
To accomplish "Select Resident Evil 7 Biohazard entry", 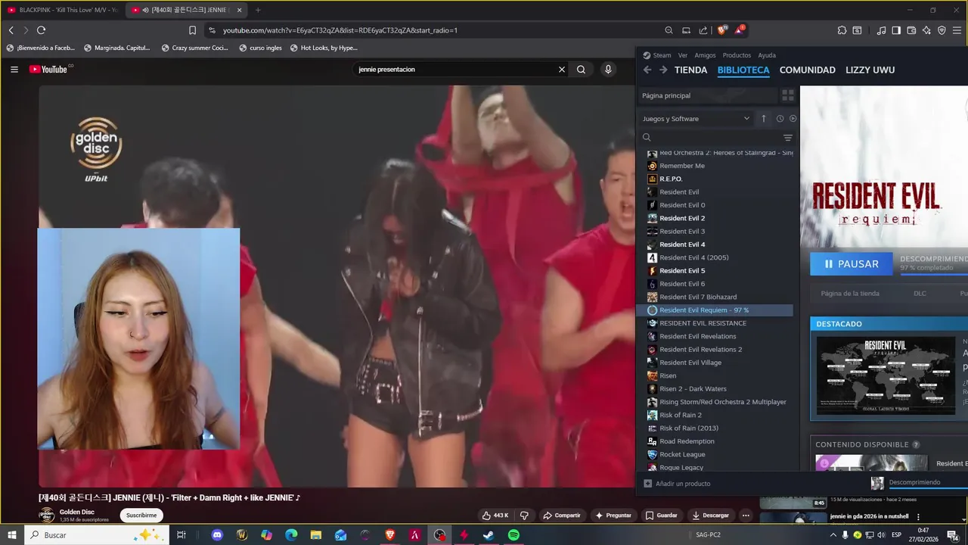I will pos(714,297).
